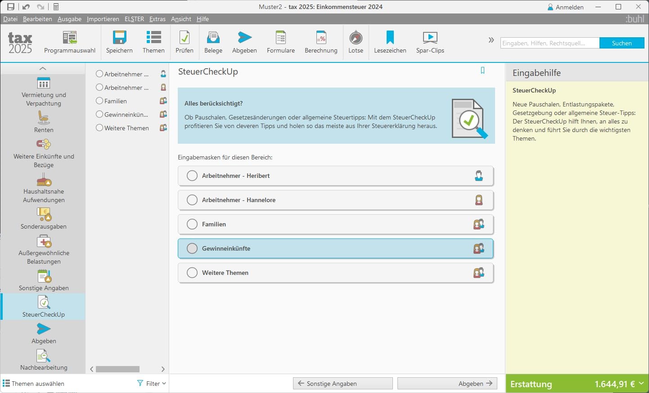
Task: Open the Extras menu
Action: pos(158,19)
